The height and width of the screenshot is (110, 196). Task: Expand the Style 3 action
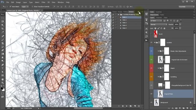(121, 23)
